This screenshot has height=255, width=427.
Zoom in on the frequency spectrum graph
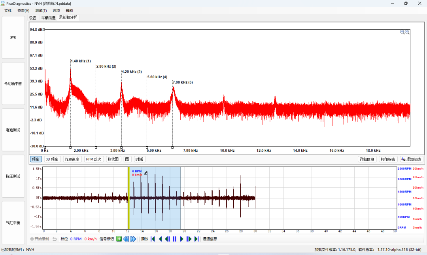coord(402,32)
